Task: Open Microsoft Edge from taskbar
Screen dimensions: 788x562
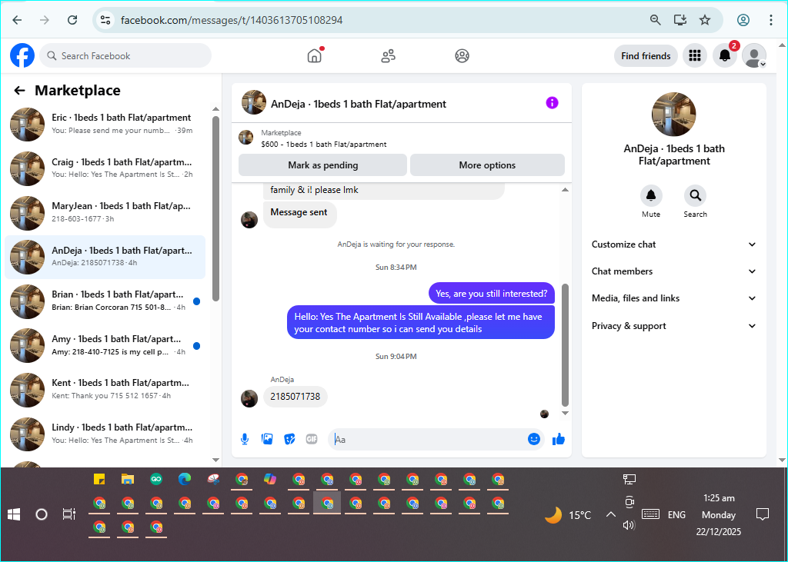Action: (x=185, y=479)
